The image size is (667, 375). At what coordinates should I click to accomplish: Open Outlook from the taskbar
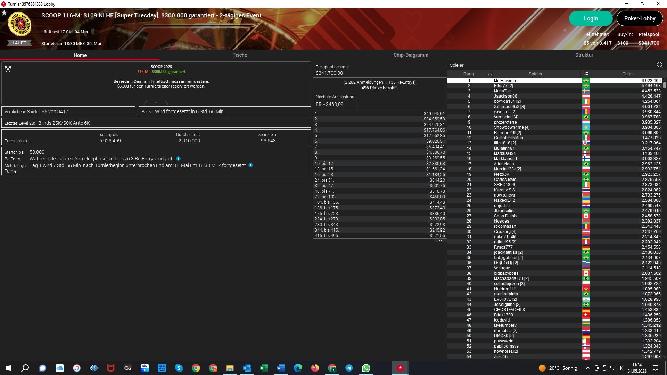coord(247,368)
